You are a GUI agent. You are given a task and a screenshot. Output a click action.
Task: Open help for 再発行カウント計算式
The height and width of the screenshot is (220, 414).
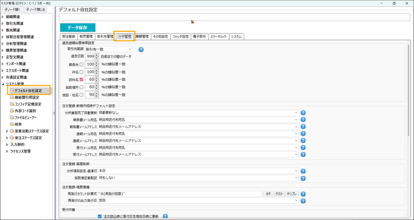pyautogui.click(x=303, y=194)
